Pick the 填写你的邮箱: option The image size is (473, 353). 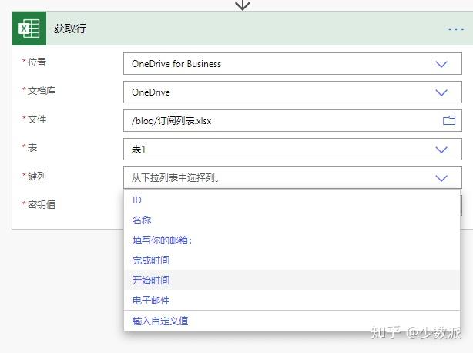pos(162,240)
